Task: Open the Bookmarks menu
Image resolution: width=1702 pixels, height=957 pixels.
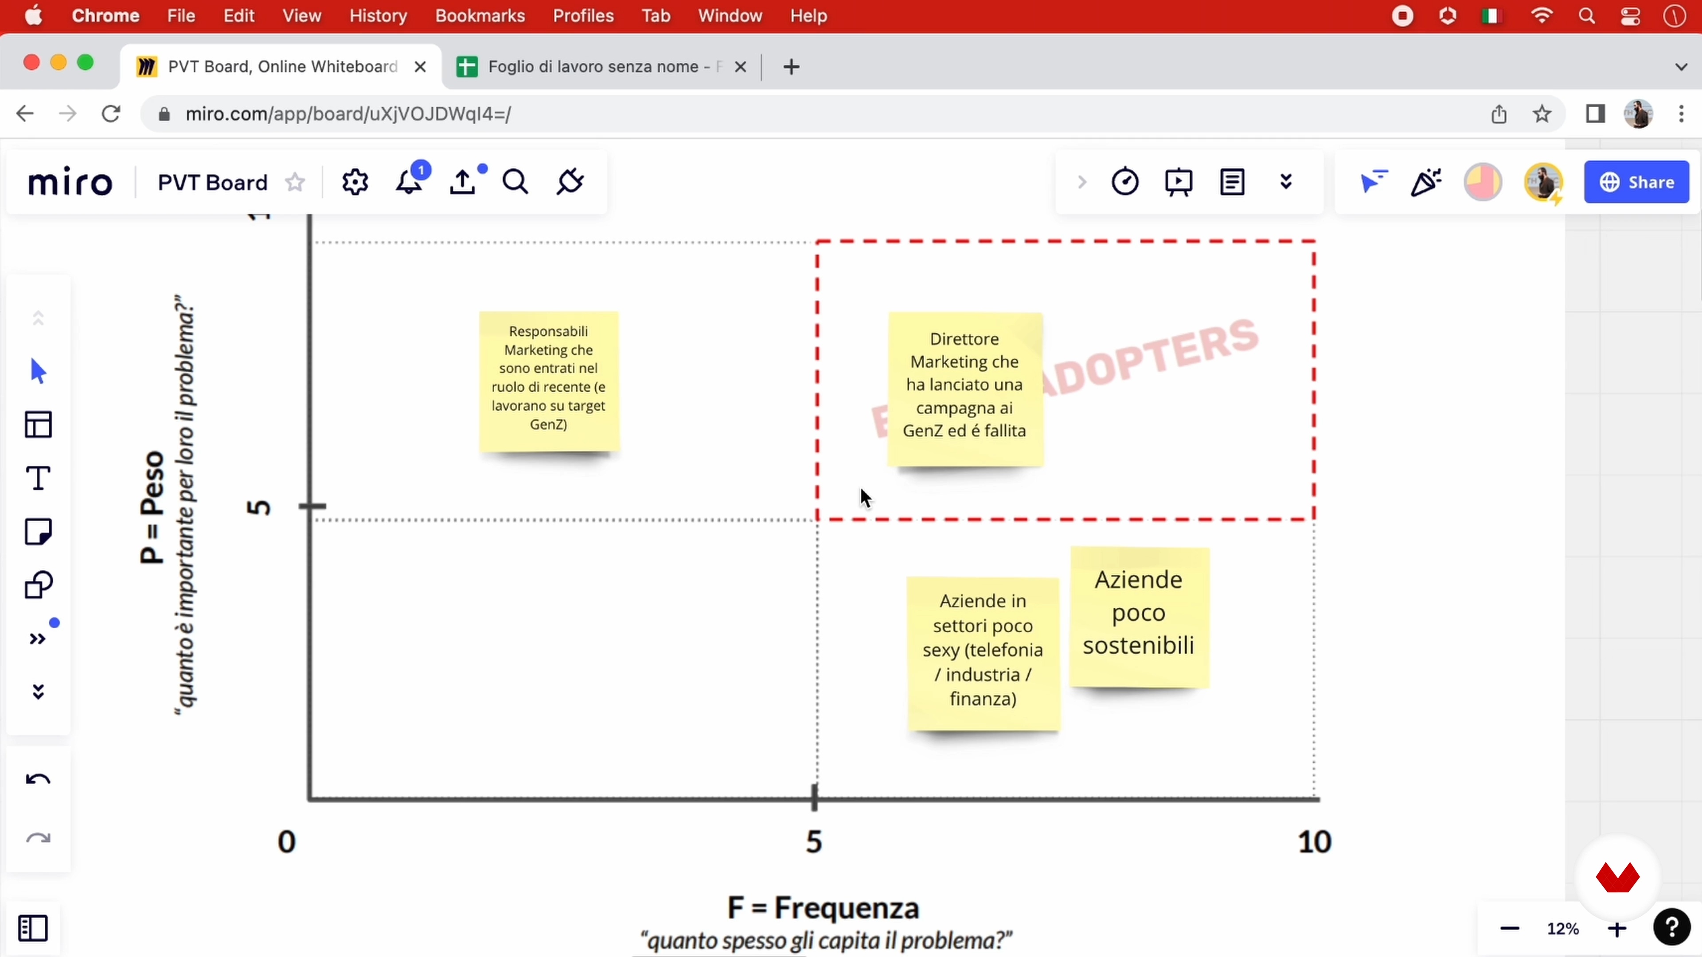Action: [480, 16]
